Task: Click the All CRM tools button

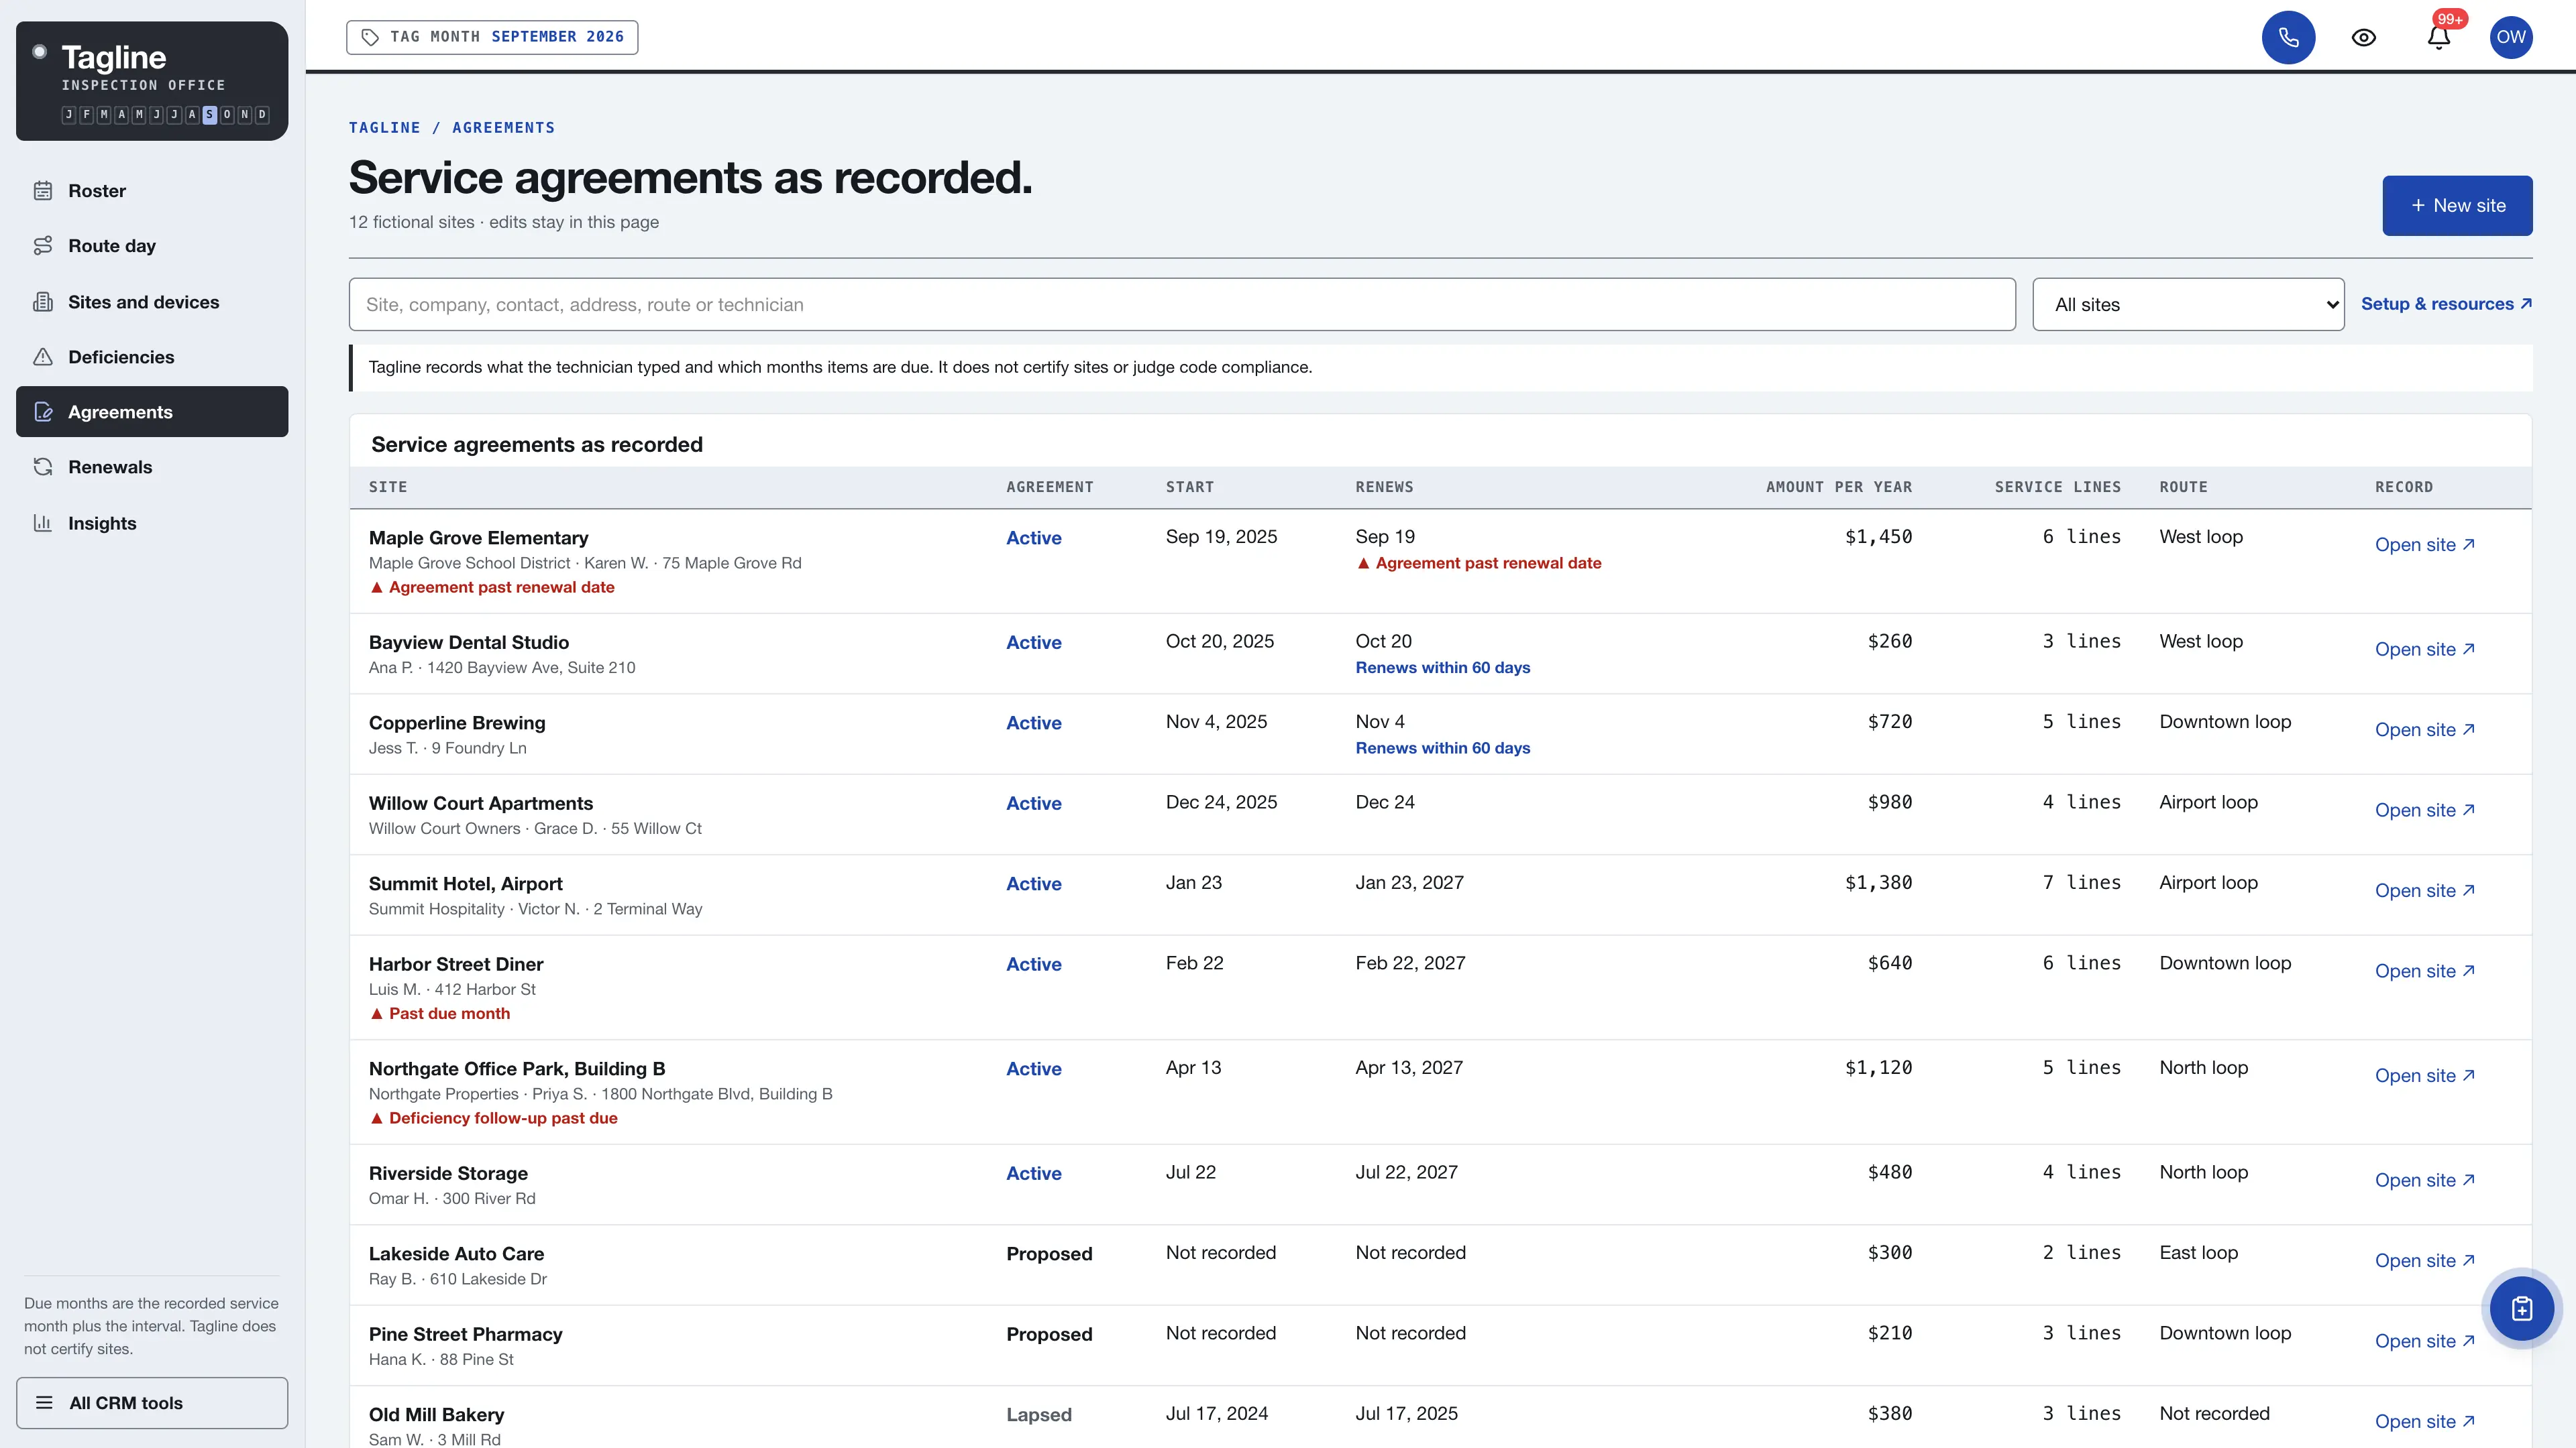Action: [x=152, y=1403]
